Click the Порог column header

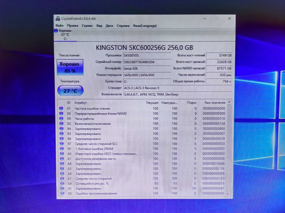[192, 103]
